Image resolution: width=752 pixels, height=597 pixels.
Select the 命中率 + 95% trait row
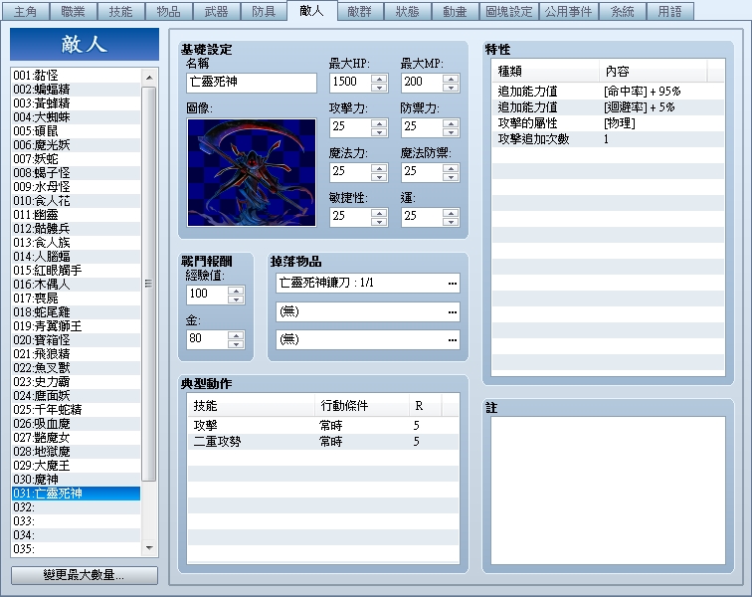tap(608, 92)
